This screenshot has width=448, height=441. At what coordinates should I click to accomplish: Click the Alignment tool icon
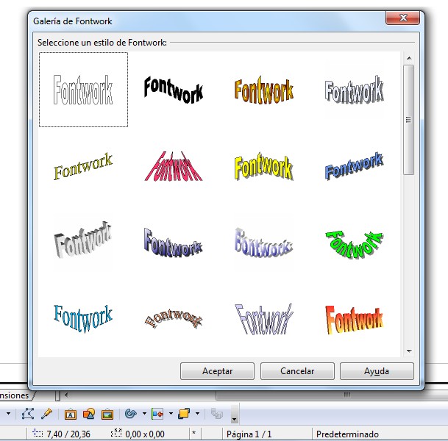(157, 413)
